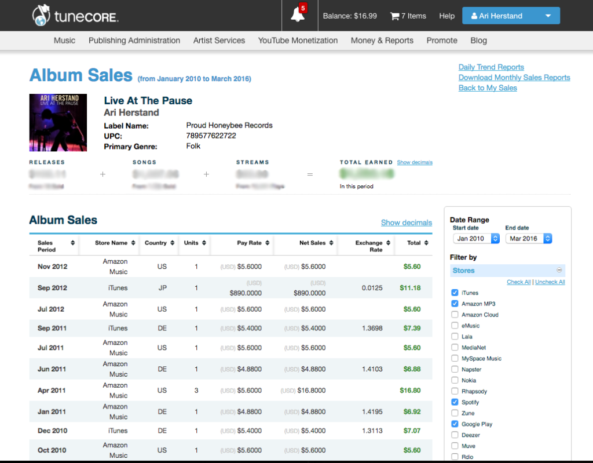Select the Nov 2012 sales period cell

[52, 267]
